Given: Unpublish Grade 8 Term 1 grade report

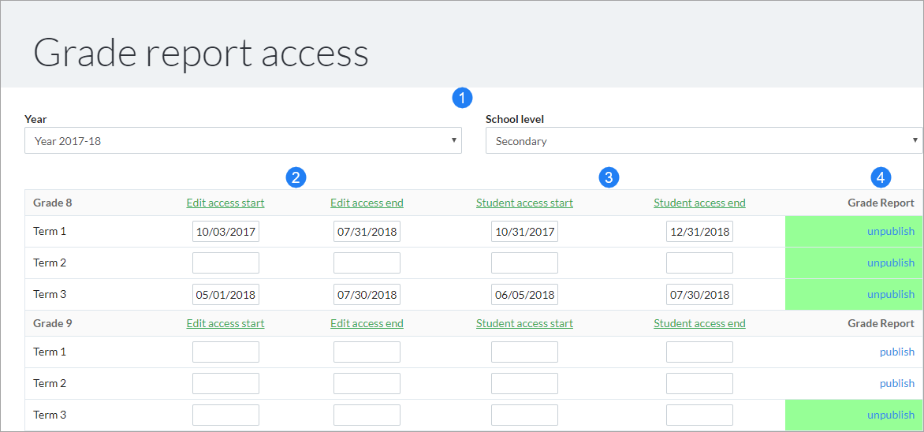Looking at the screenshot, I should pyautogui.click(x=890, y=232).
